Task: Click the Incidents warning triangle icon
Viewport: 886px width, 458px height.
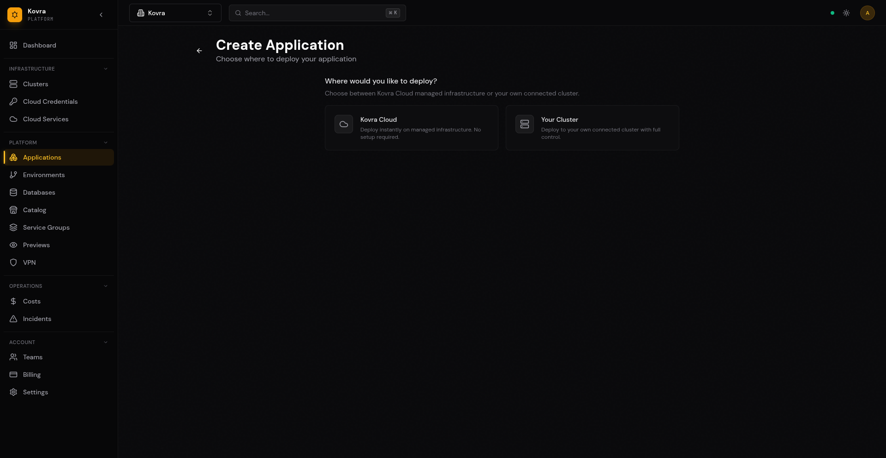Action: coord(13,319)
